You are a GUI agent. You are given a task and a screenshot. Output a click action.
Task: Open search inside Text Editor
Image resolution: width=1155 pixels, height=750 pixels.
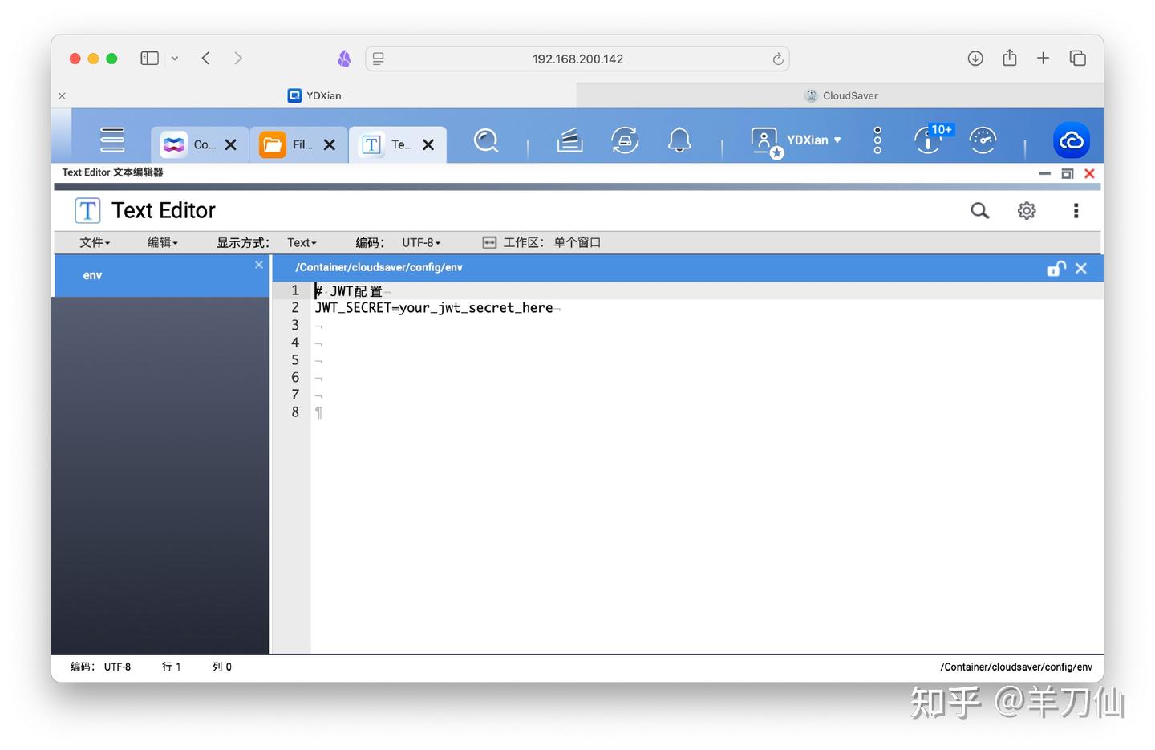979,210
